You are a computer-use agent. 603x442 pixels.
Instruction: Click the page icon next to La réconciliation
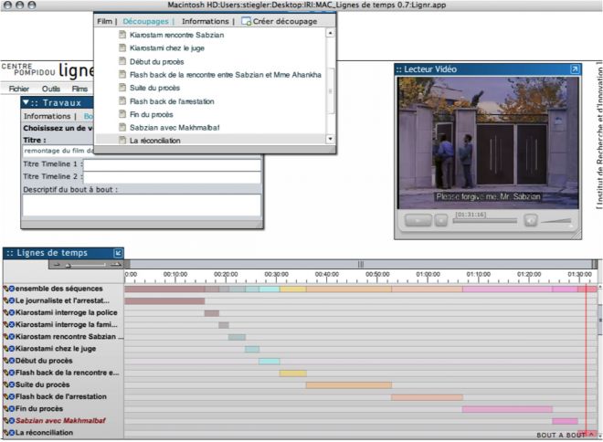tap(122, 141)
